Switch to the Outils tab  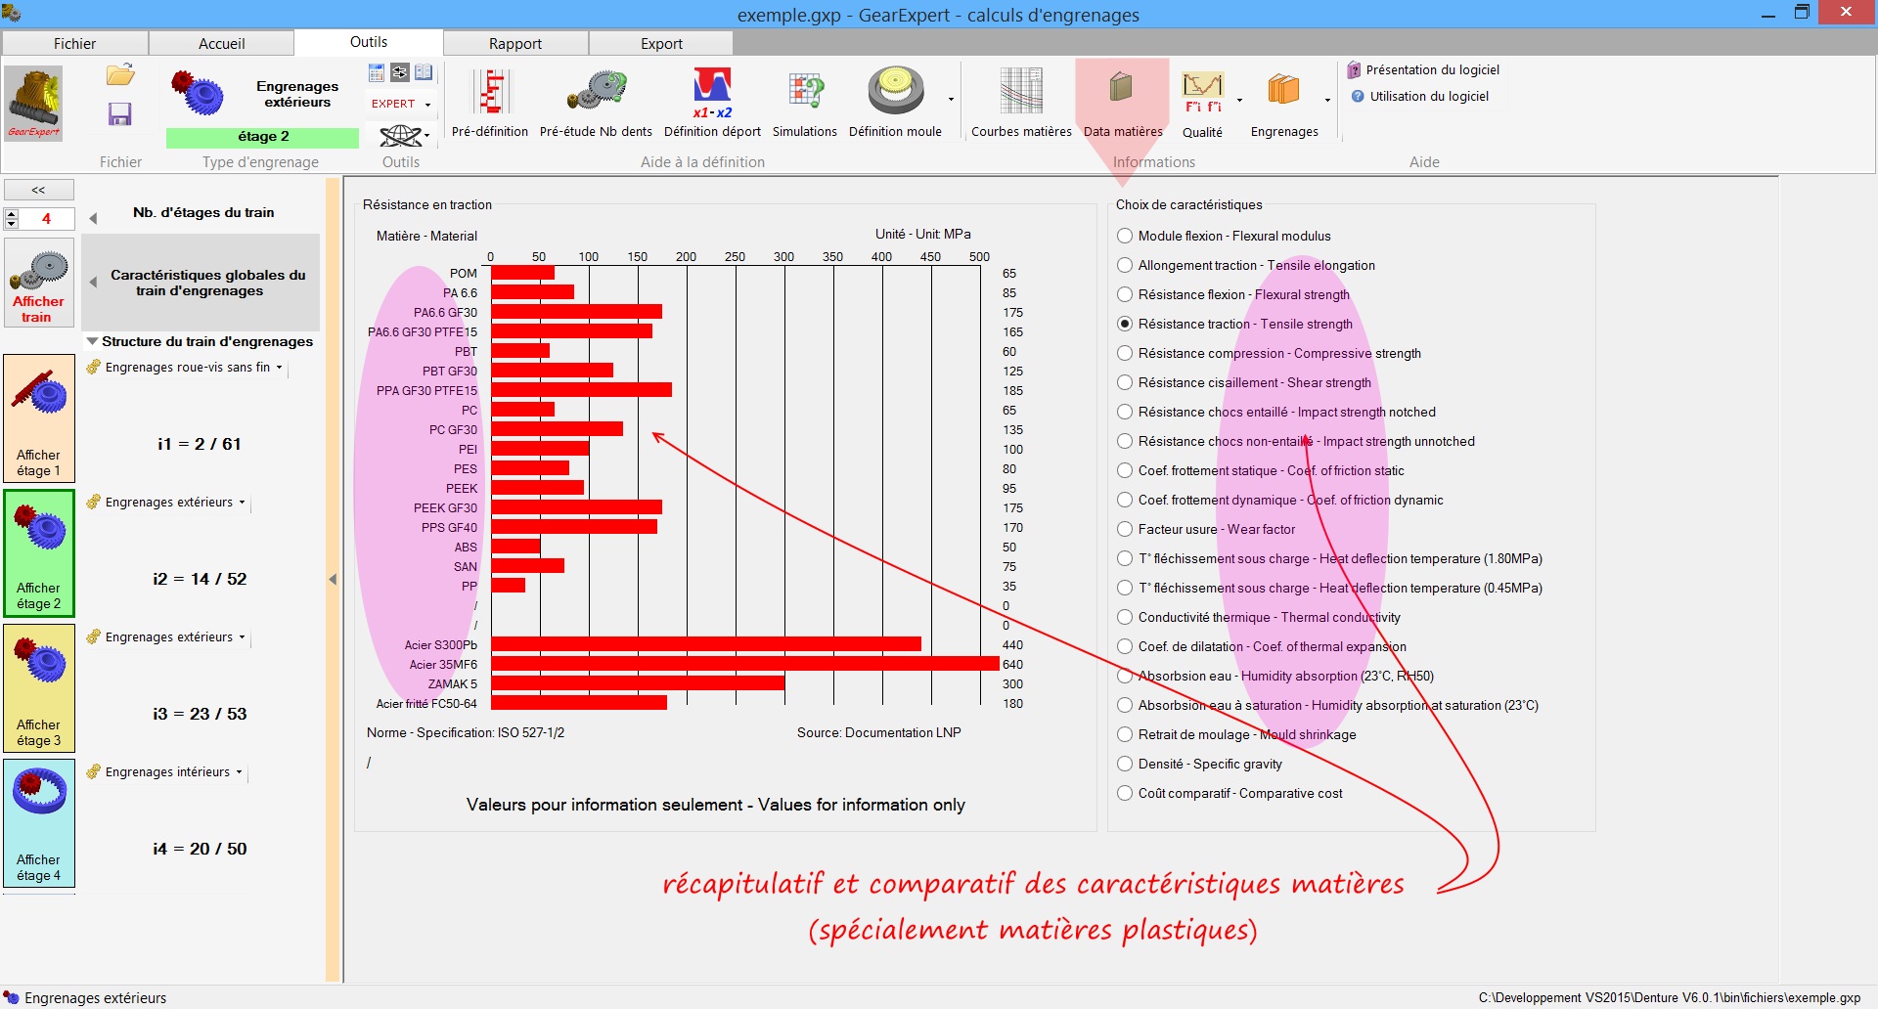click(x=369, y=42)
